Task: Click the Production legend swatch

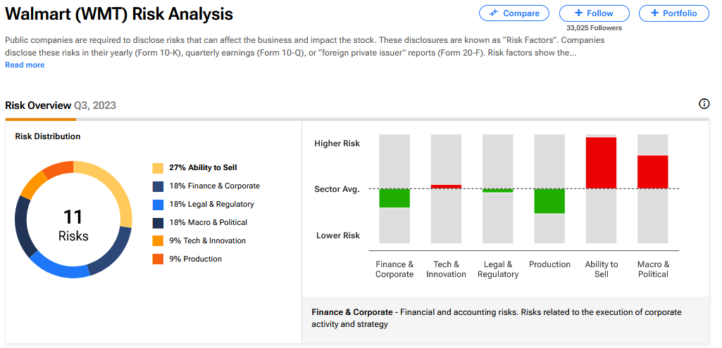Action: 158,259
